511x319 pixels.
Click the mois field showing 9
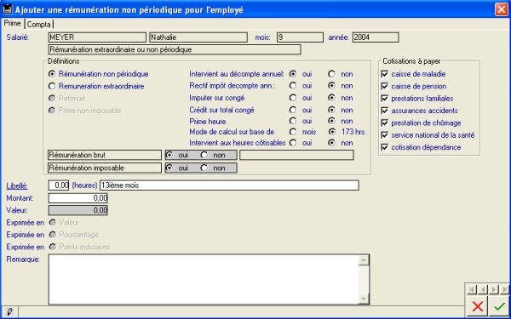[300, 37]
